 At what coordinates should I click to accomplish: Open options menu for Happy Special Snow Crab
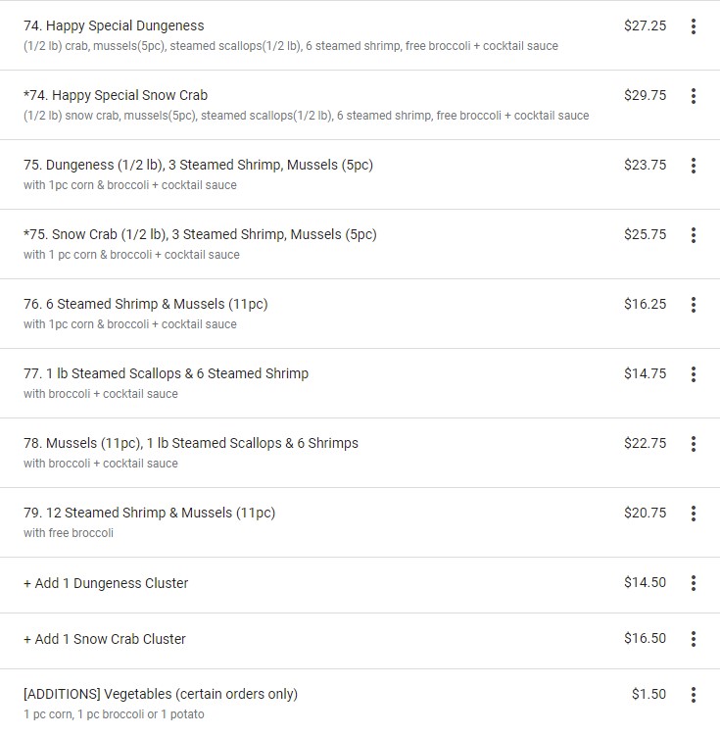pyautogui.click(x=694, y=96)
